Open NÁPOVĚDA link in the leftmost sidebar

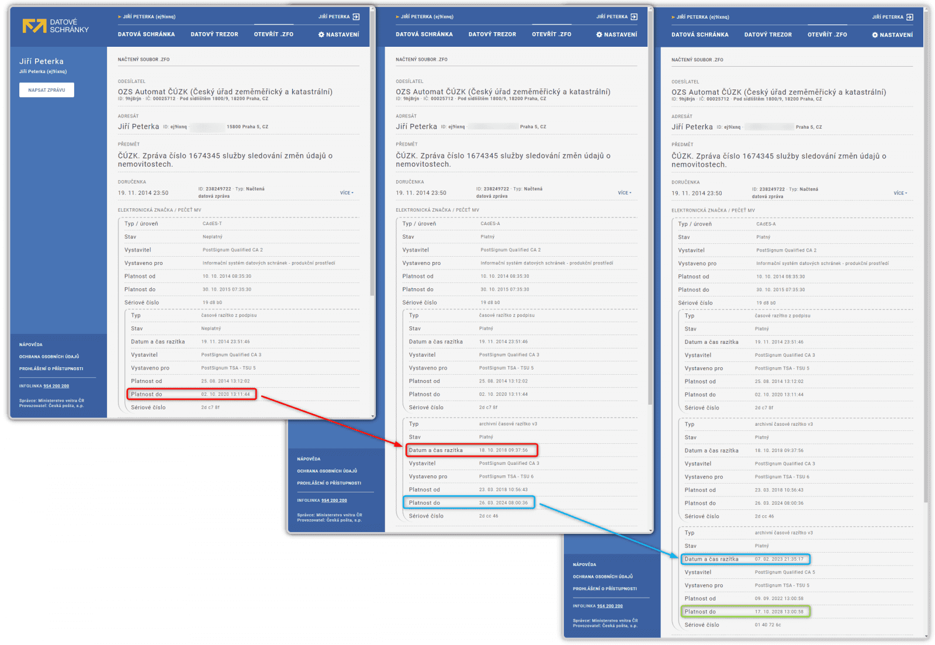(x=31, y=344)
